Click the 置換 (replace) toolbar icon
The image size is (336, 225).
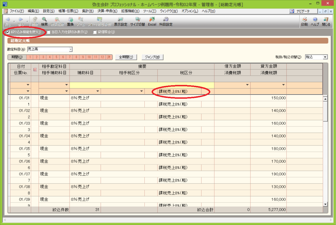point(70,21)
